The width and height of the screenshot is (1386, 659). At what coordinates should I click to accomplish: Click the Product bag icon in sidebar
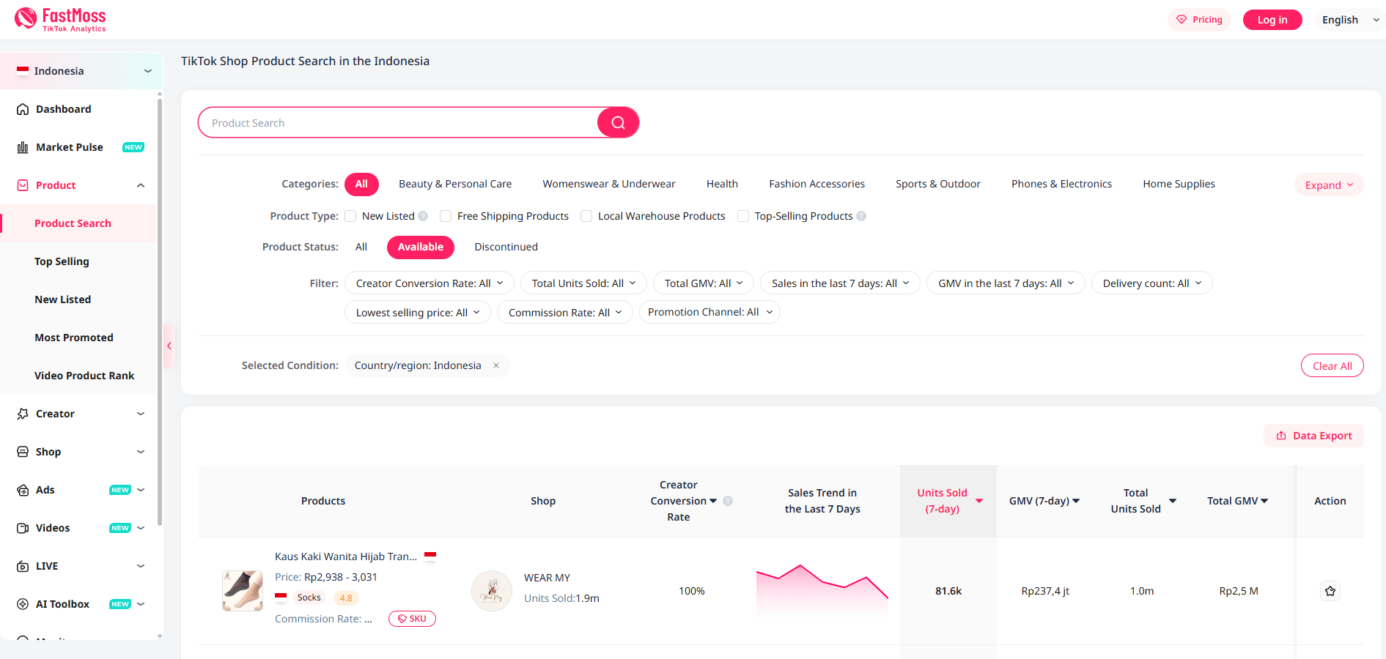(23, 185)
